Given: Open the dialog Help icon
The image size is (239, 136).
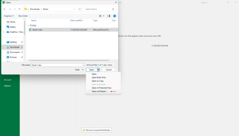Looking at the screenshot, I should 114,16.
